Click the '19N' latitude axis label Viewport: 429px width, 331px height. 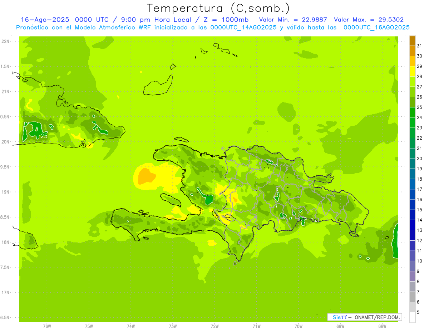coord(6,192)
